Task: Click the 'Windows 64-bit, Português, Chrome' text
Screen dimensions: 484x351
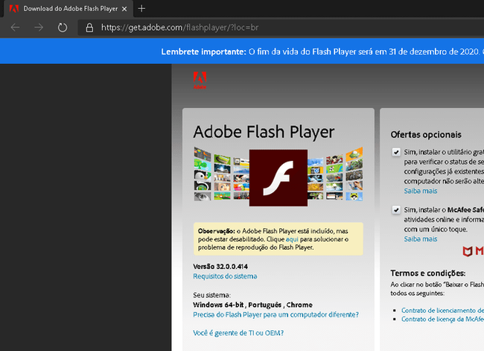Action: click(x=253, y=305)
